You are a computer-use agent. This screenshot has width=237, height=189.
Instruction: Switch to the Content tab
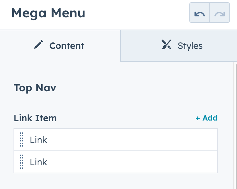(x=60, y=46)
